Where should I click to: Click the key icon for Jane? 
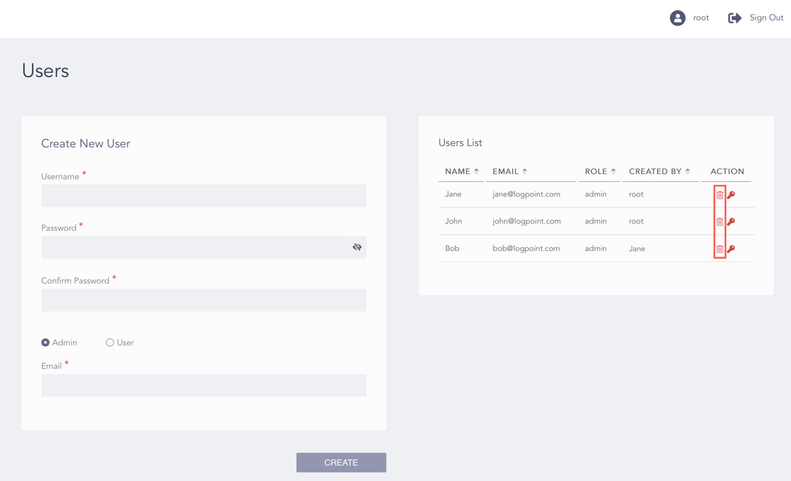click(731, 195)
